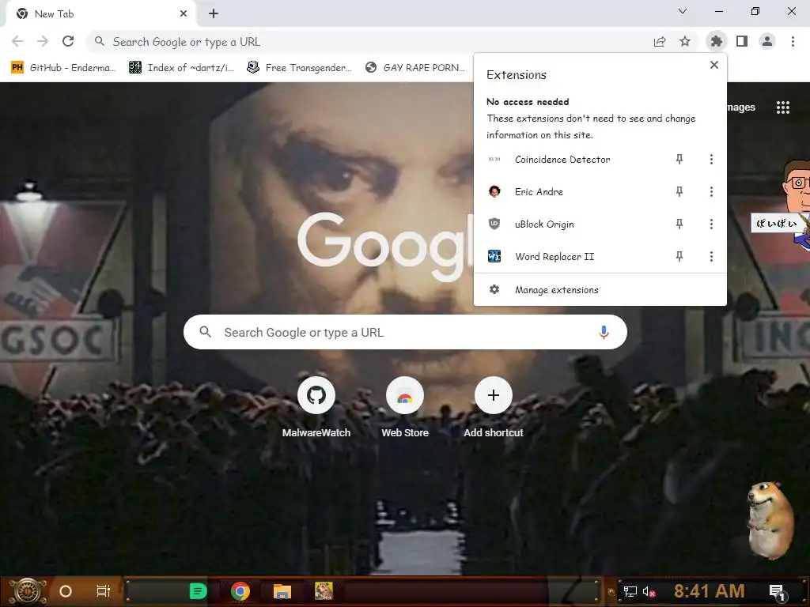The height and width of the screenshot is (607, 810).
Task: Click the muted volume tray icon
Action: [649, 591]
